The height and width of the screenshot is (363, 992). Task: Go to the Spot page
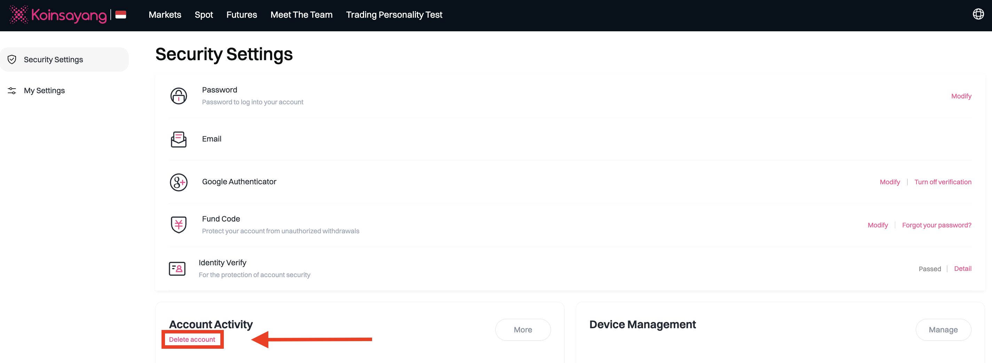tap(203, 15)
